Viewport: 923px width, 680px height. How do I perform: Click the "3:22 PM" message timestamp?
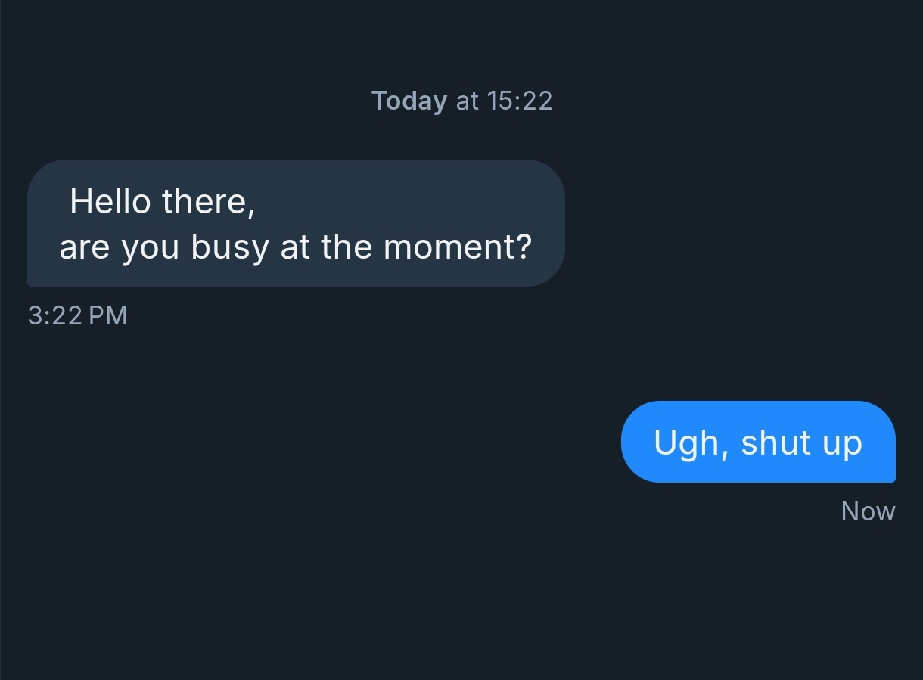(x=77, y=315)
